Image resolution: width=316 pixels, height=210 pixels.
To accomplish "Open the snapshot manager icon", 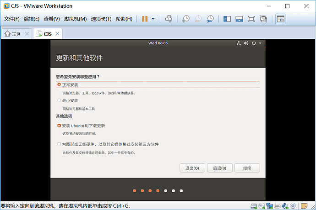I will 210,19.
